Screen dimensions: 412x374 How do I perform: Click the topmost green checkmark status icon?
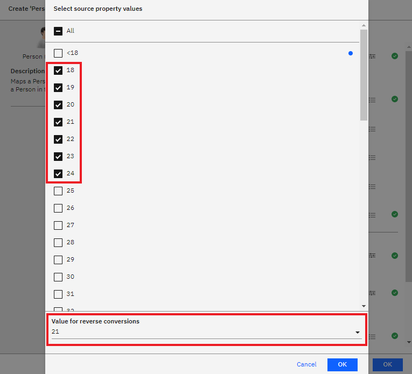[395, 56]
